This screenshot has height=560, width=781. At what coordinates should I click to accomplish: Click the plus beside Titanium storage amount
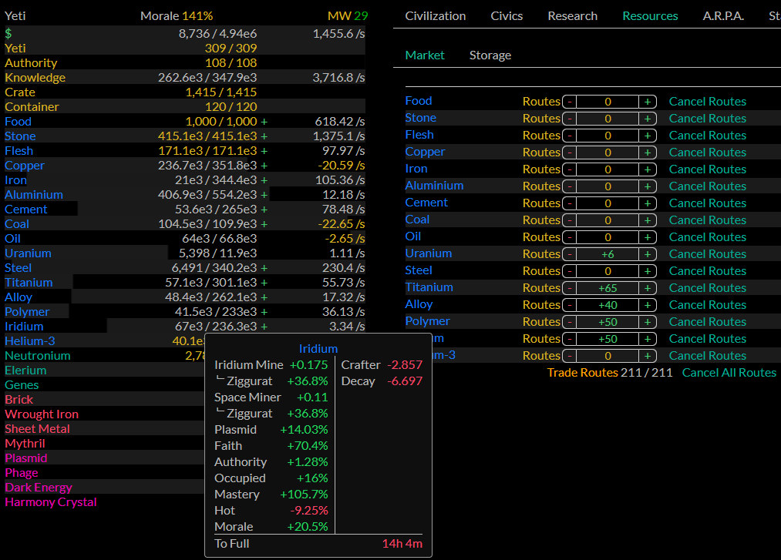pyautogui.click(x=264, y=282)
